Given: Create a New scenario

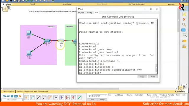Looking at the screenshot, I should point(92,100).
